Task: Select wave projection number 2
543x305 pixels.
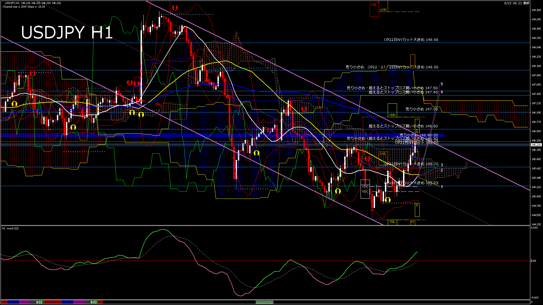Action: [442, 171]
